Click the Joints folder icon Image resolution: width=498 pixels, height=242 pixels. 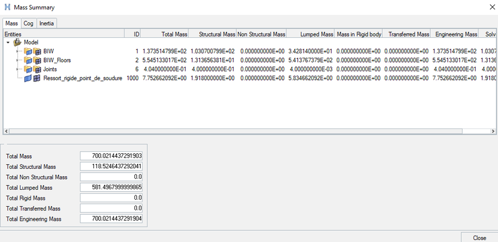point(28,69)
